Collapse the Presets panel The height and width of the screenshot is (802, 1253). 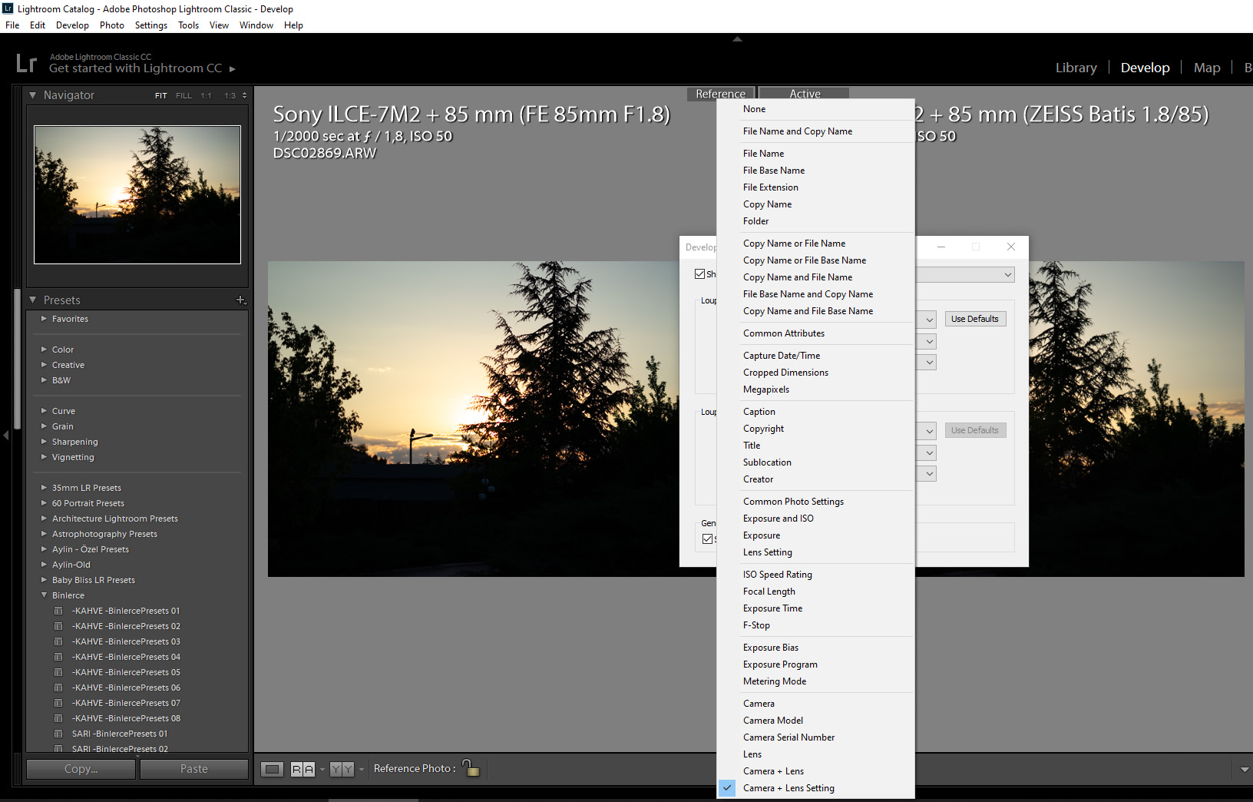tap(32, 300)
